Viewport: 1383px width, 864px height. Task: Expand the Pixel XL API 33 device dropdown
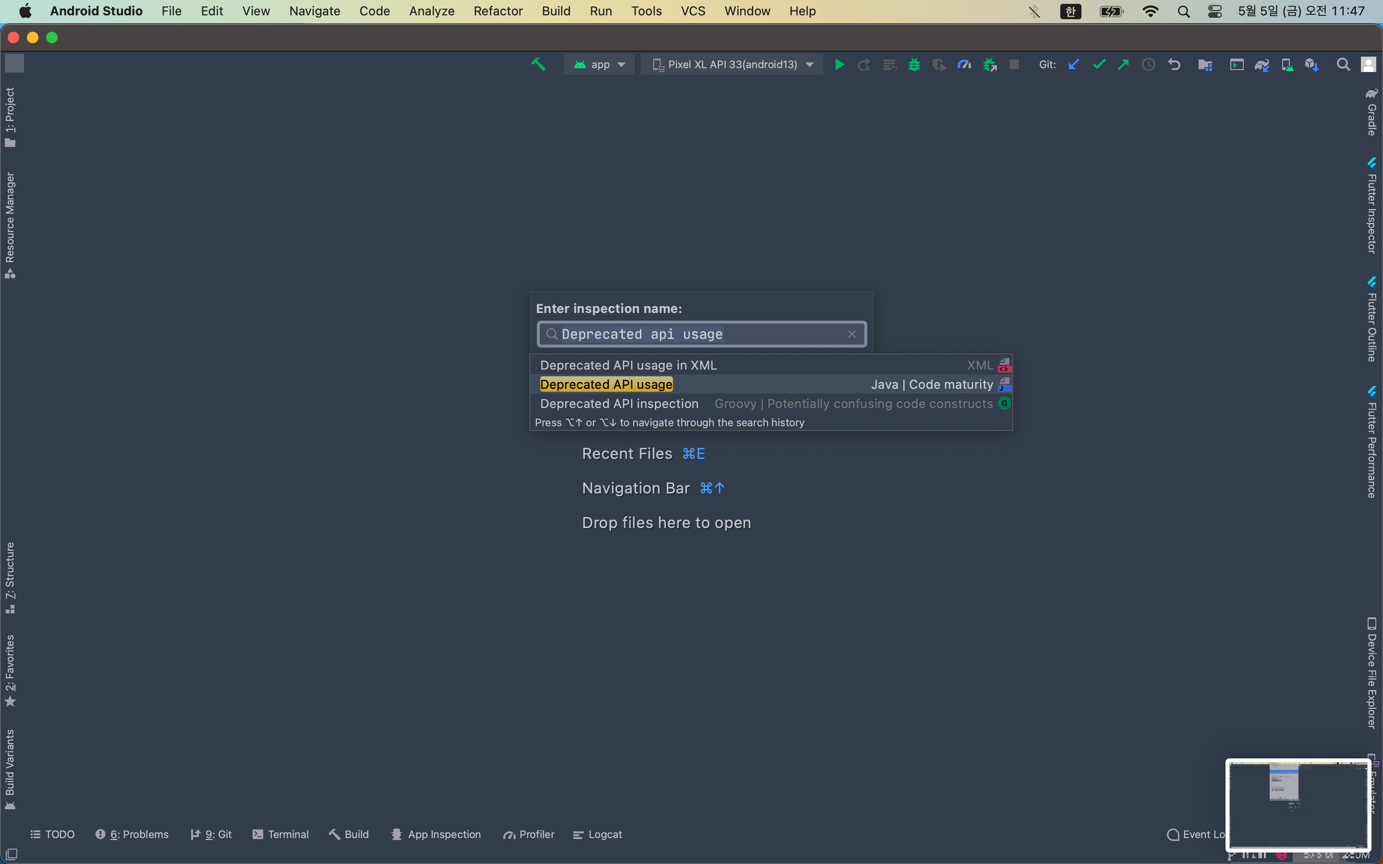coord(731,65)
